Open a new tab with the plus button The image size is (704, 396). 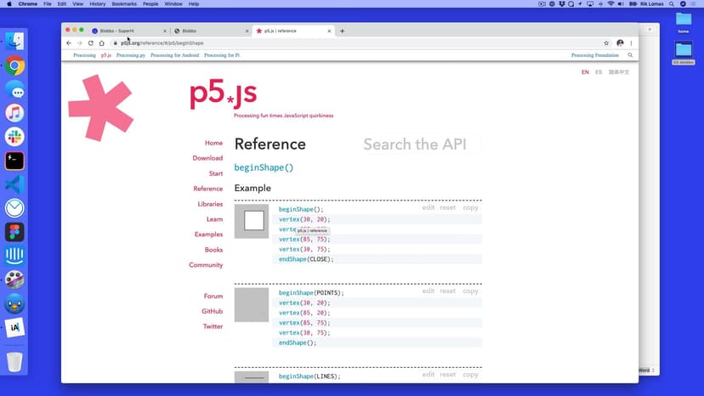click(x=343, y=31)
